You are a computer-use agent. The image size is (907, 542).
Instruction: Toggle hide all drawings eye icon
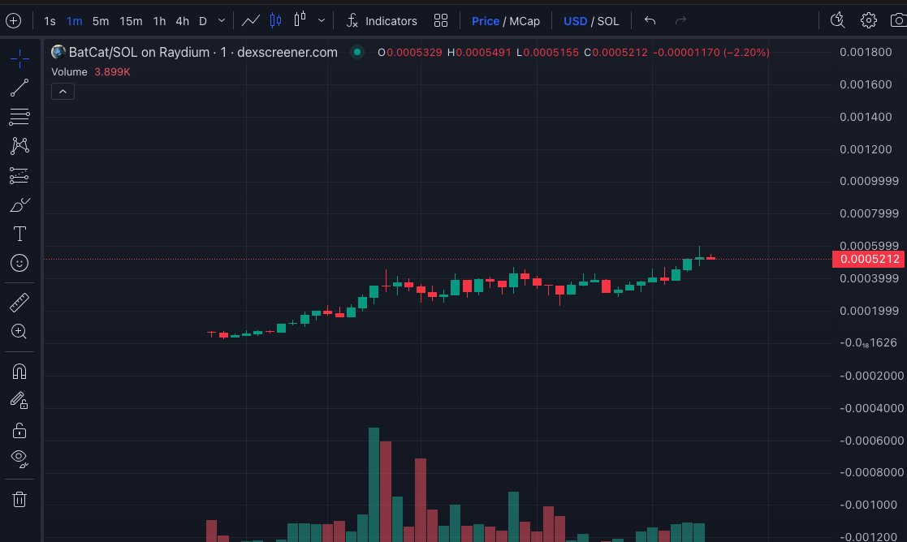[x=19, y=458]
